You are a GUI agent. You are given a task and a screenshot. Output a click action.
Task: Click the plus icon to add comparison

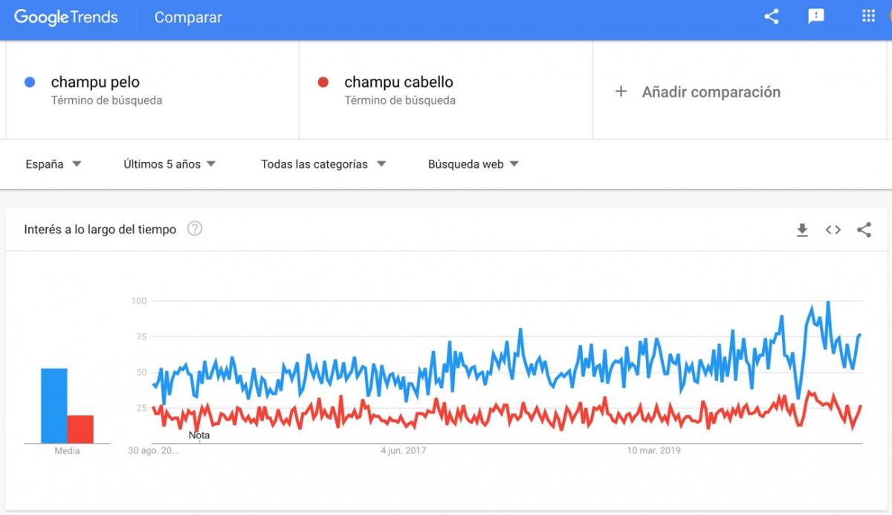click(x=621, y=92)
